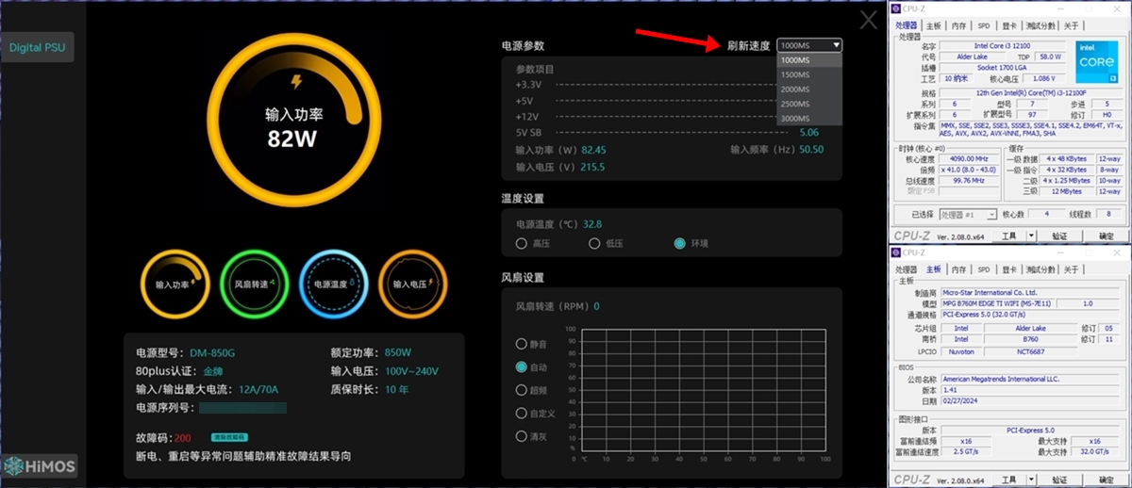Click the 50.50 input frequency reading
Viewport: 1132px width, 488px height.
(x=812, y=149)
